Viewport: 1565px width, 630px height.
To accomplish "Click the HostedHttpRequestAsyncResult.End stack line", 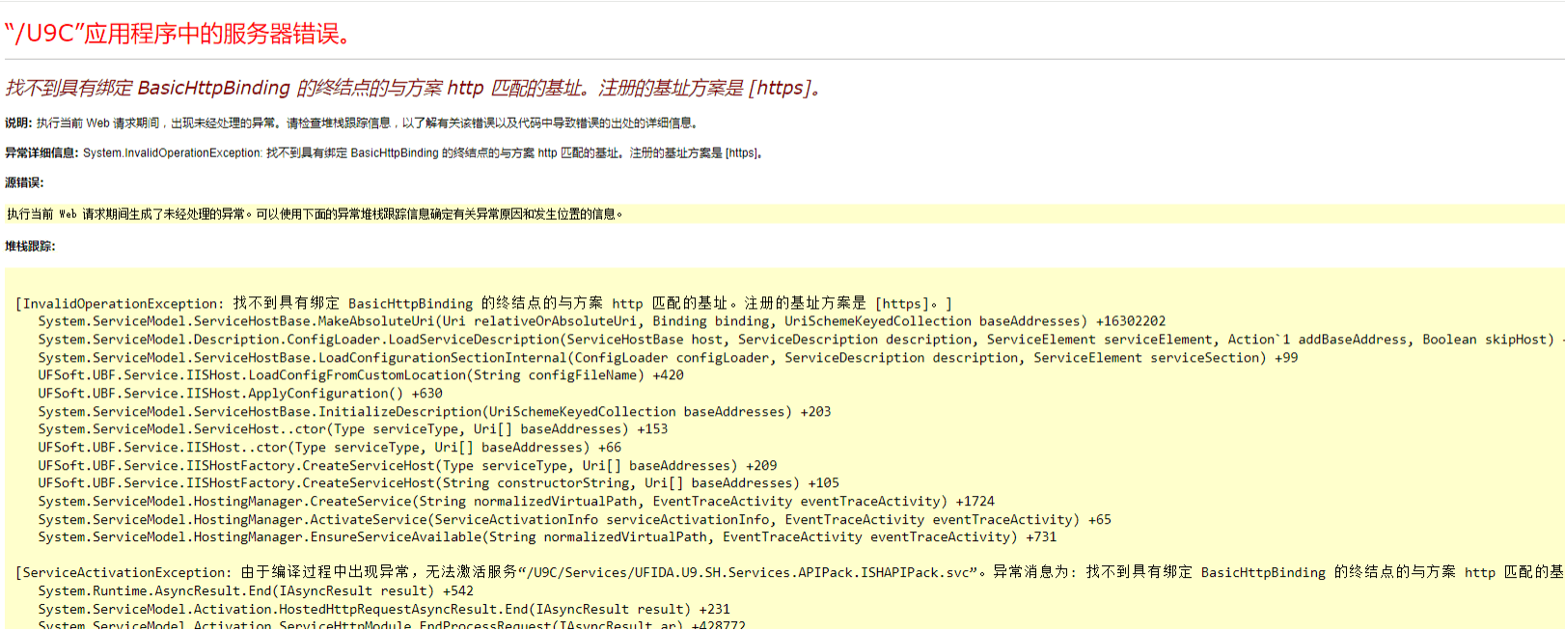I will coord(383,610).
